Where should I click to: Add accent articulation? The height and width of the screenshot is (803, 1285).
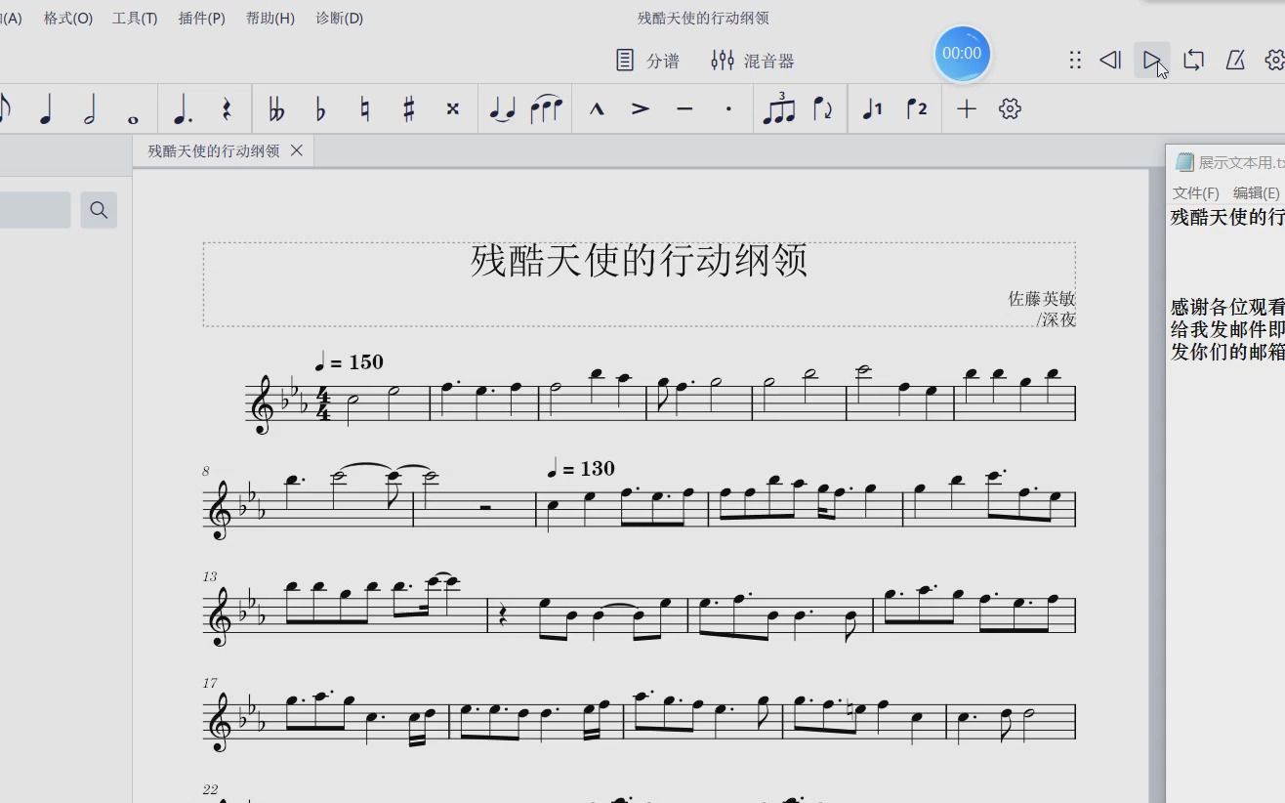pyautogui.click(x=641, y=109)
